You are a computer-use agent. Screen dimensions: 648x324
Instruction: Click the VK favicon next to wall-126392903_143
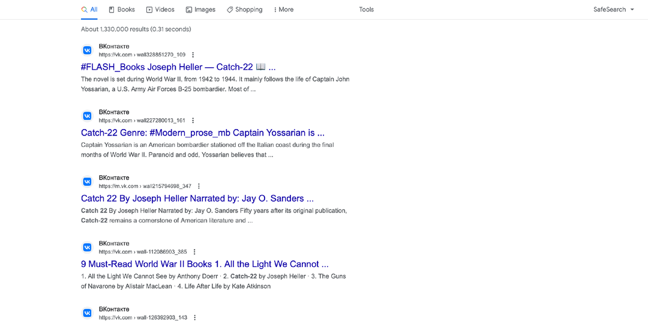tap(87, 313)
